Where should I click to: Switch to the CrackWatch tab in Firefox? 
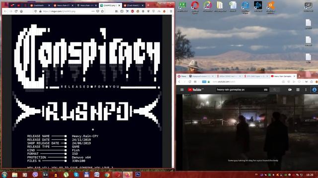pos(40,5)
